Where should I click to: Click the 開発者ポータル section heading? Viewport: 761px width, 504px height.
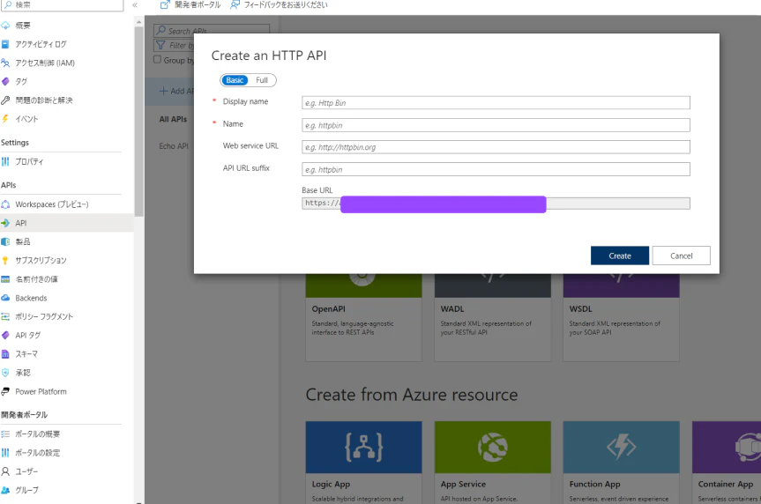pos(24,415)
